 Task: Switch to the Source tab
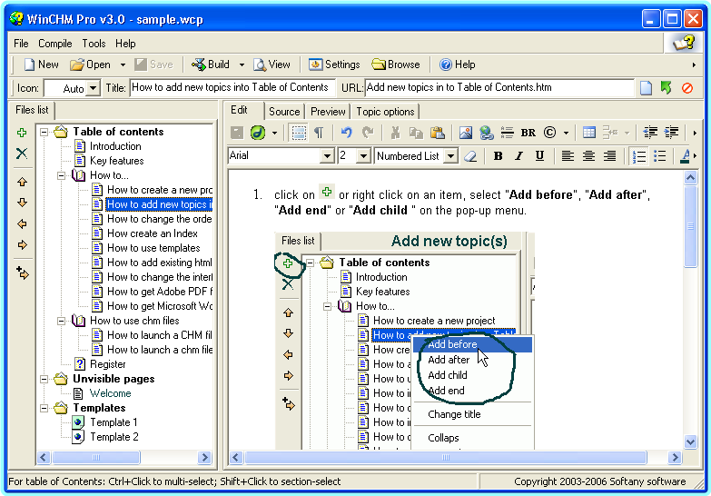pos(284,112)
